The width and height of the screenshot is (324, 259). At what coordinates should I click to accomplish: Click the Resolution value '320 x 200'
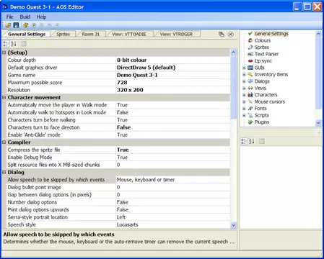point(130,90)
